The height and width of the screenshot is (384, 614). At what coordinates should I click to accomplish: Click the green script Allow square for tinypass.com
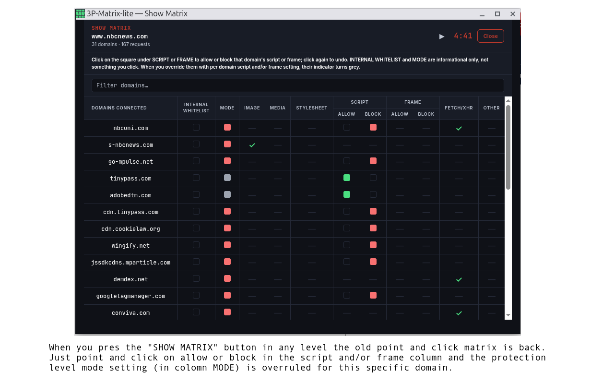(347, 178)
